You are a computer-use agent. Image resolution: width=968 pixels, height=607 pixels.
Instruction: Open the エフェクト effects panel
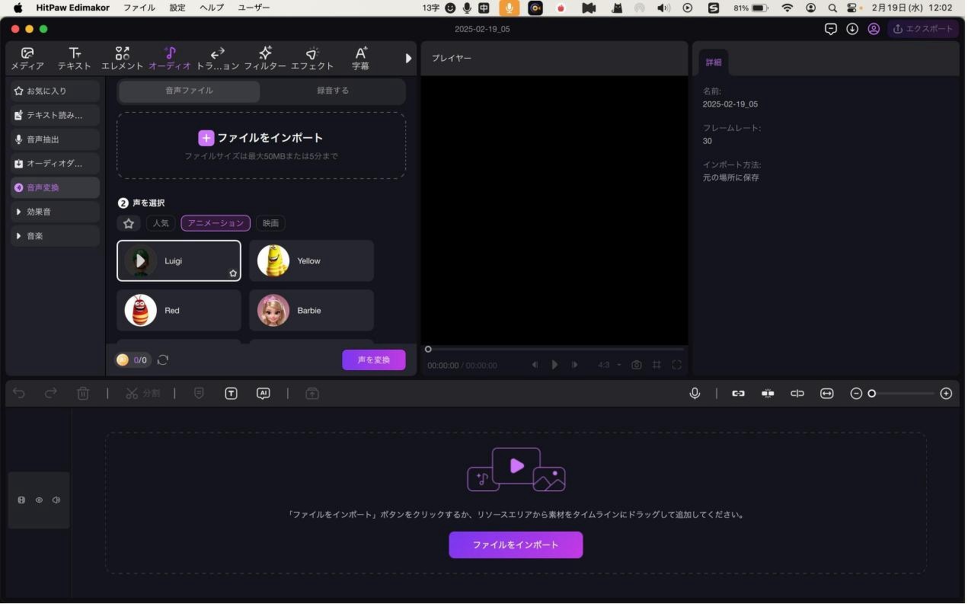tap(312, 59)
